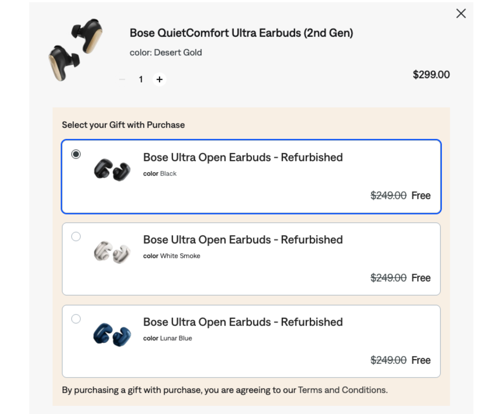Click the Free label on the Lunar Blue option
The image size is (495, 414).
tap(420, 360)
